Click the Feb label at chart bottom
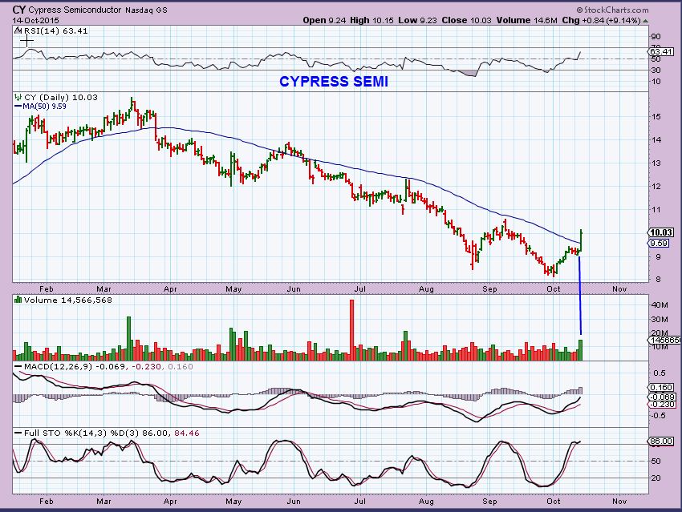 [46, 501]
